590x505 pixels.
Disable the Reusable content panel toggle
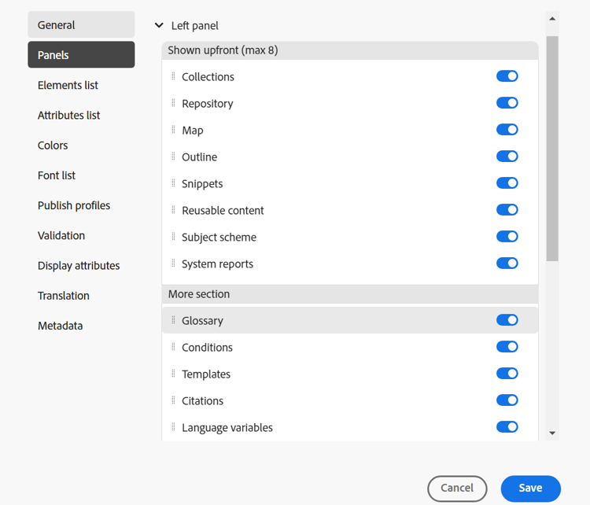507,210
